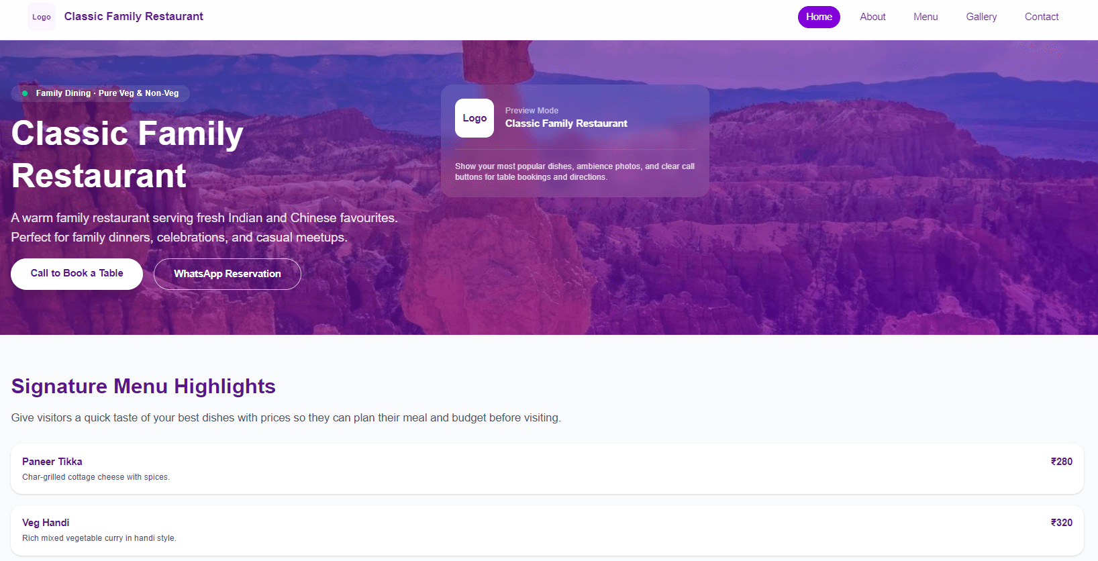The height and width of the screenshot is (561, 1098).
Task: Click the WhatsApp Reservation button
Action: [x=228, y=274]
